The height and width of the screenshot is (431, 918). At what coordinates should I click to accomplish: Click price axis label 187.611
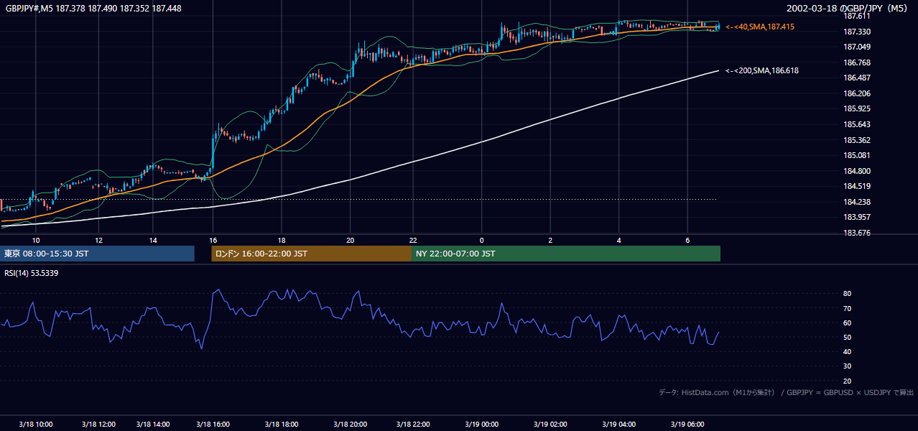pos(857,16)
